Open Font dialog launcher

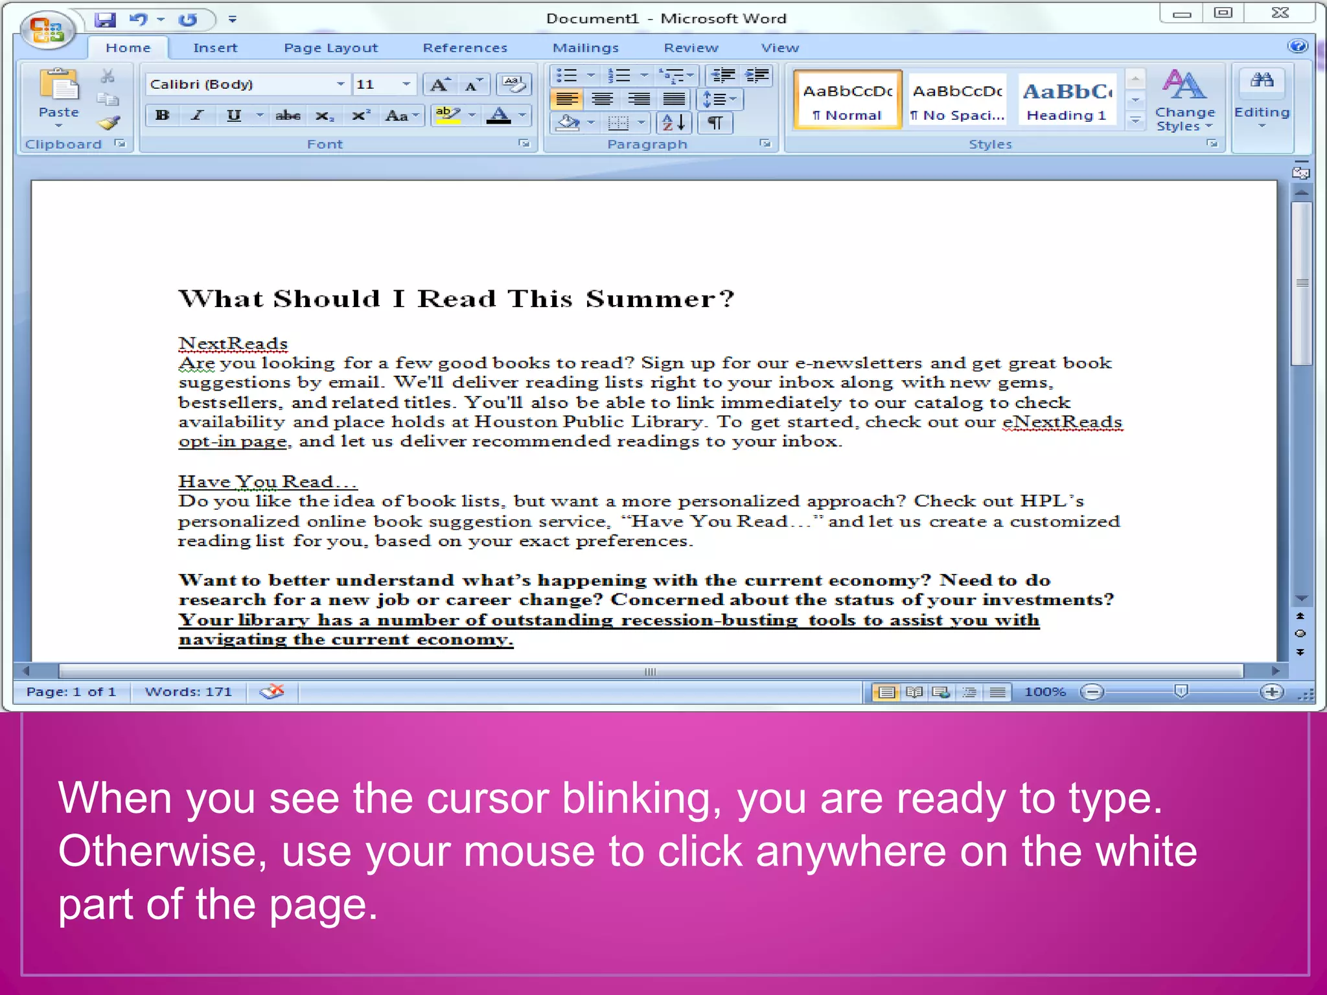pyautogui.click(x=524, y=144)
